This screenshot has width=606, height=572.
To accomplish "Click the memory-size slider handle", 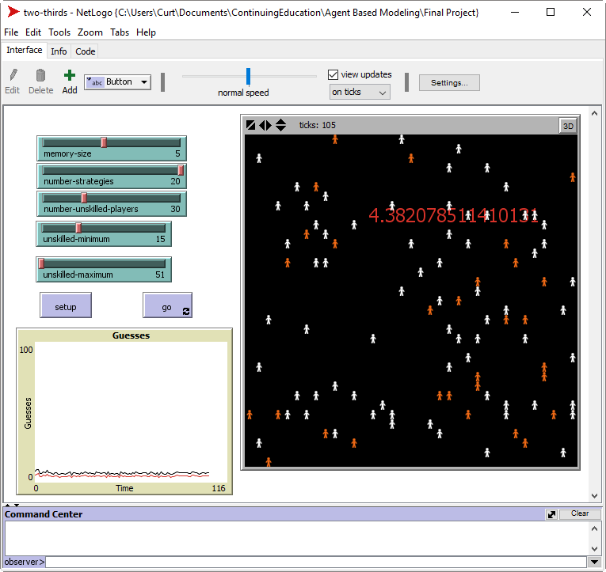I will [104, 142].
